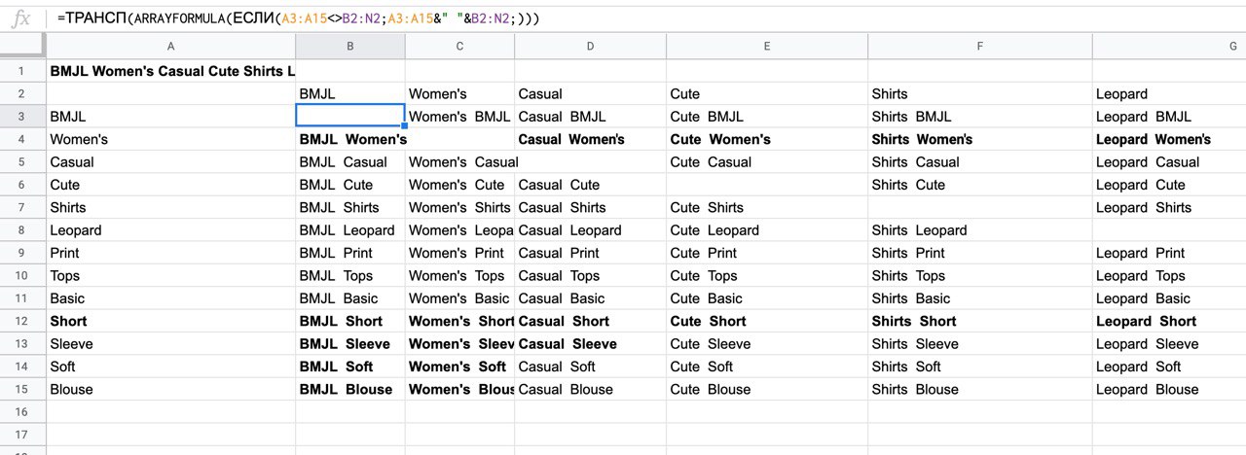Click cell 'Casual Leopard'
1246x455 pixels.
pyautogui.click(x=590, y=230)
